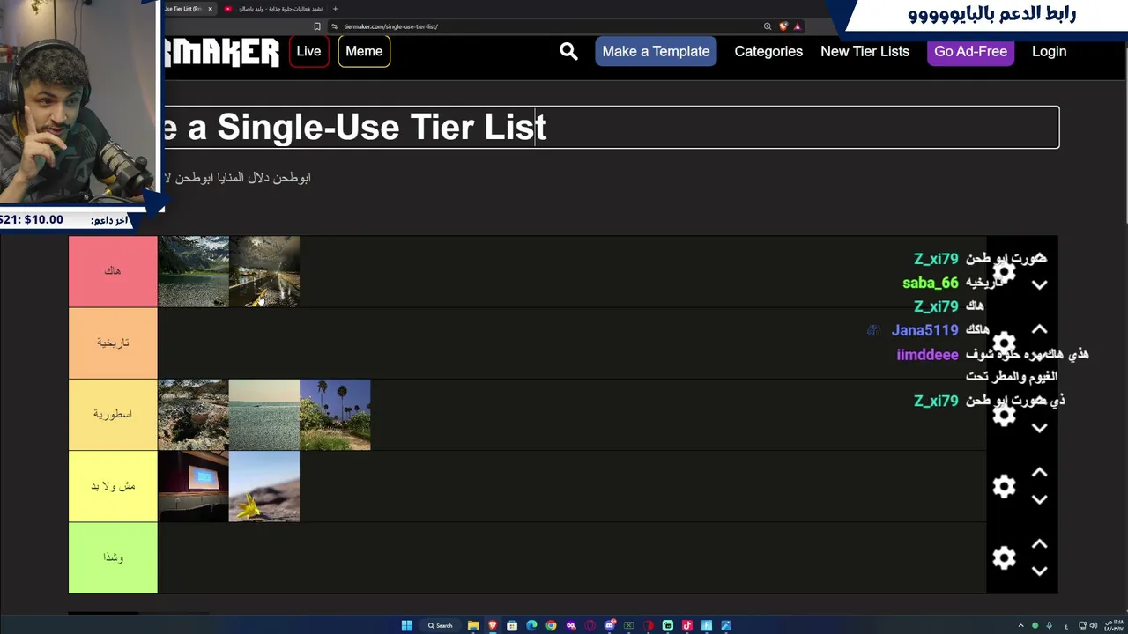Screen dimensions: 1128x634
Task: Open settings gear for the مش ولا بد row
Action: click(x=1004, y=486)
